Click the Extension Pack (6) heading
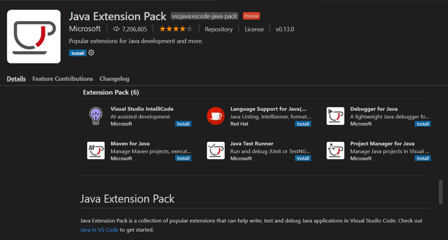The height and width of the screenshot is (240, 448). (x=111, y=92)
